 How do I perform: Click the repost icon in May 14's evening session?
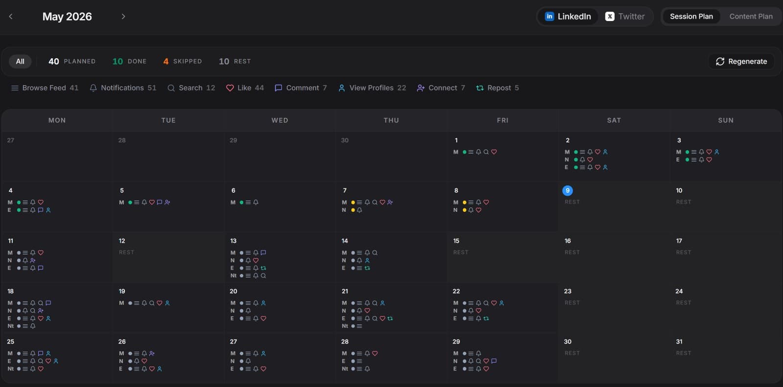pos(367,268)
